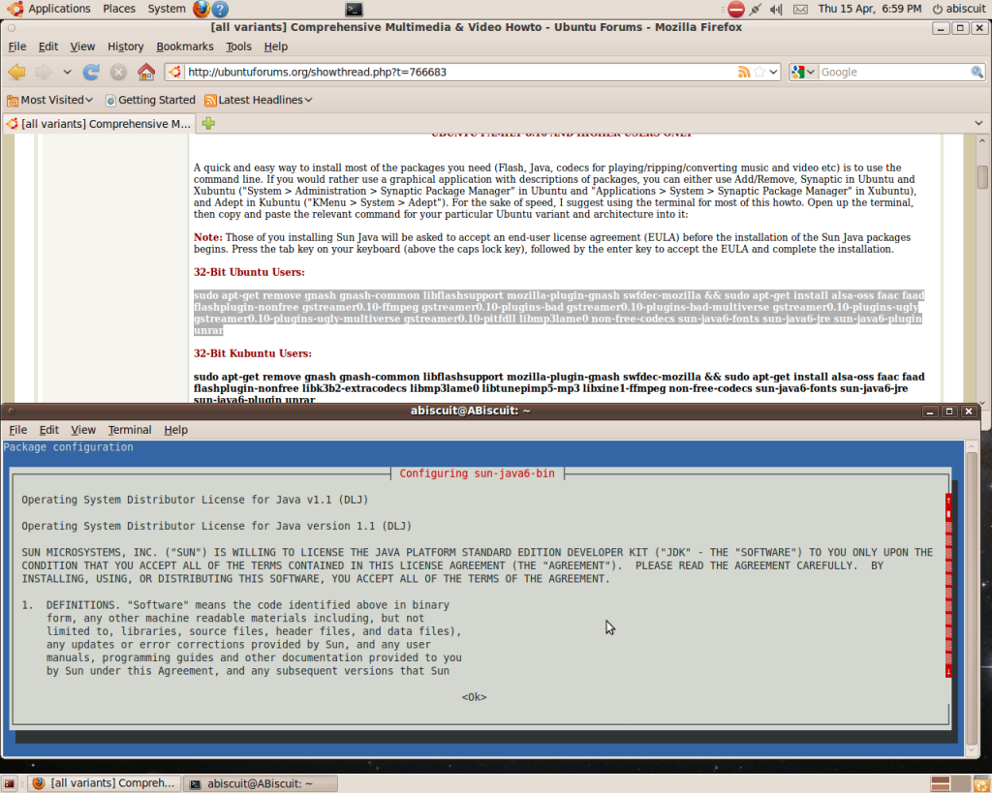Click the license text scroll up arrow

(x=948, y=500)
